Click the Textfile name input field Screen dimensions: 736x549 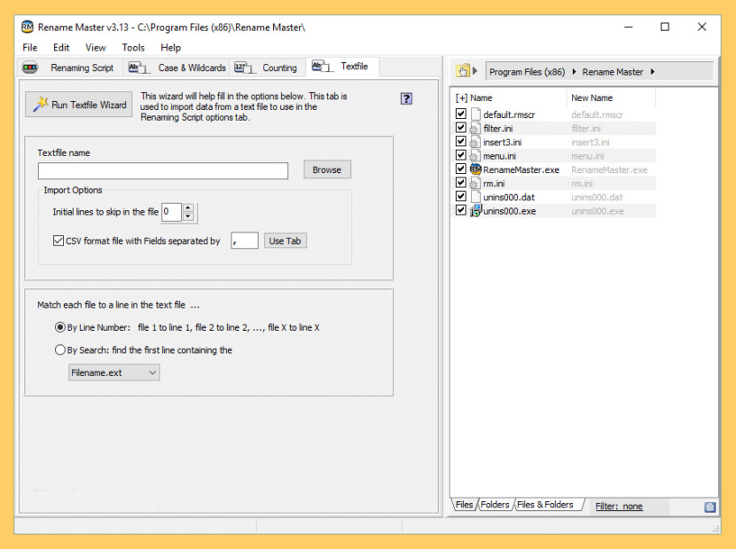(163, 170)
